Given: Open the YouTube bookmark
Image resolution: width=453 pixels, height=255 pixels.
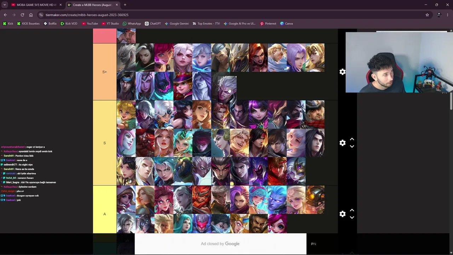Looking at the screenshot, I should point(90,23).
